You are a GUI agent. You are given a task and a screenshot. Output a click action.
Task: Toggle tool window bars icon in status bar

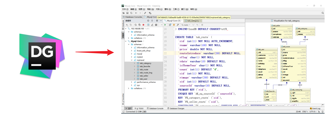123,112
